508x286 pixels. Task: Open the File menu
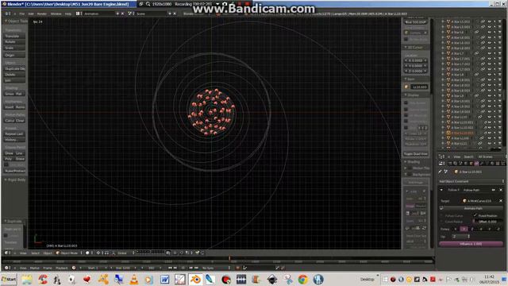(21, 14)
